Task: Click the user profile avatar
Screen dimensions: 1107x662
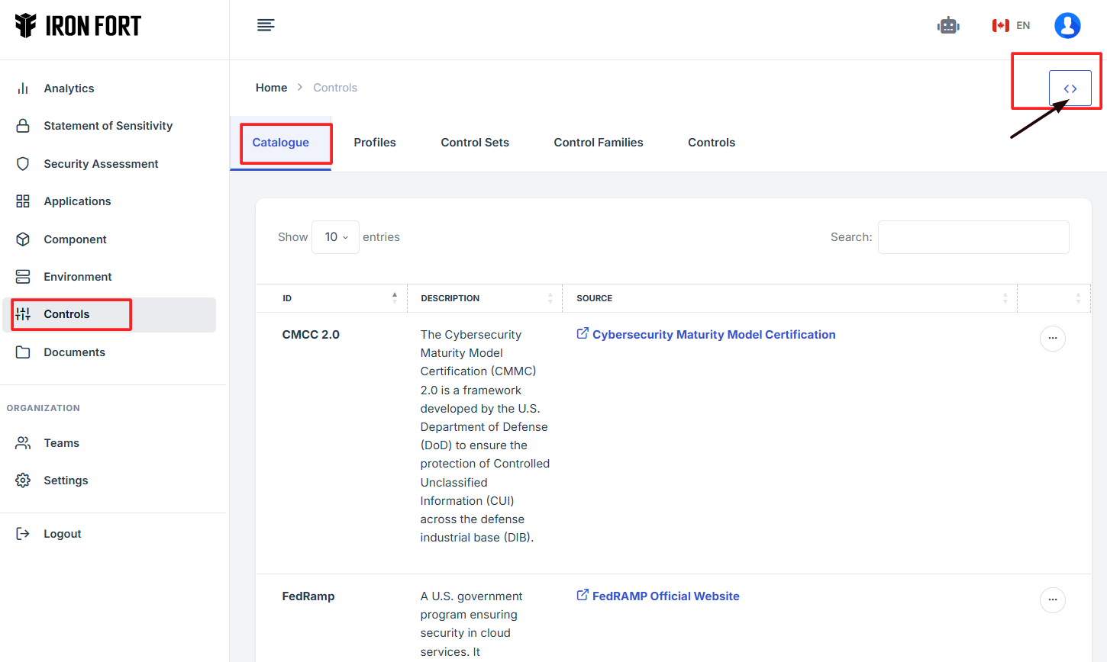Action: point(1067,25)
